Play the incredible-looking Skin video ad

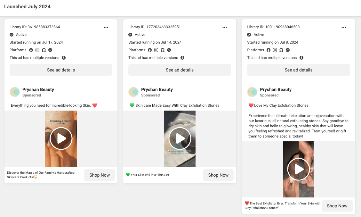pyautogui.click(x=61, y=138)
